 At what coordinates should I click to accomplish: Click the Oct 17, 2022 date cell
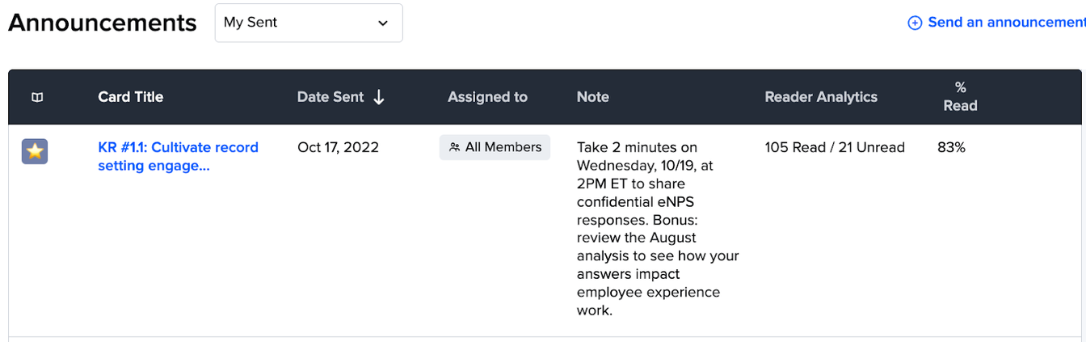pyautogui.click(x=338, y=147)
